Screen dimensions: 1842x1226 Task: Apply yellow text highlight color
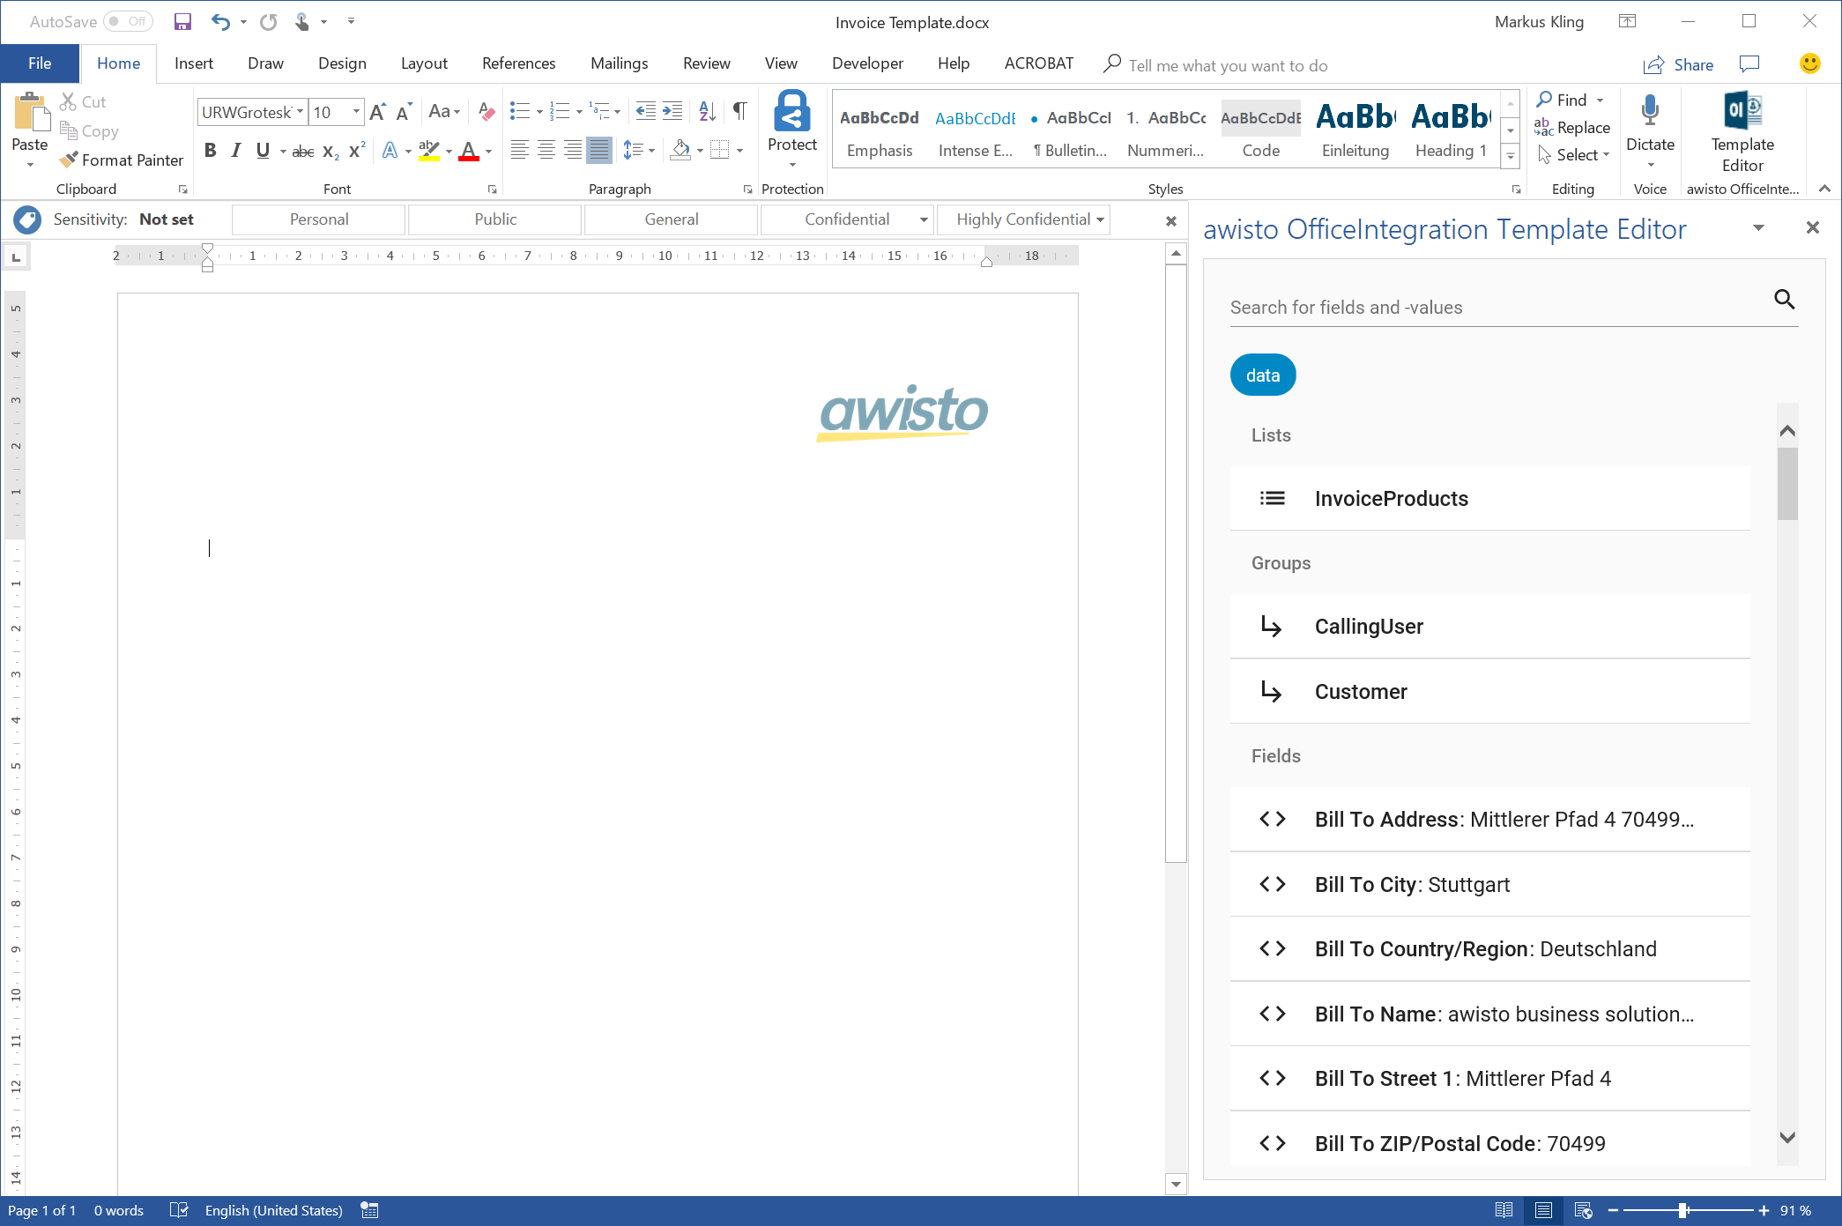tap(429, 152)
